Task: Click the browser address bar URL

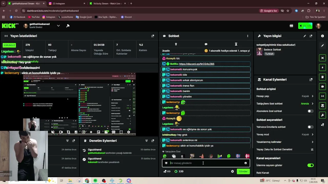Action: [x=53, y=11]
